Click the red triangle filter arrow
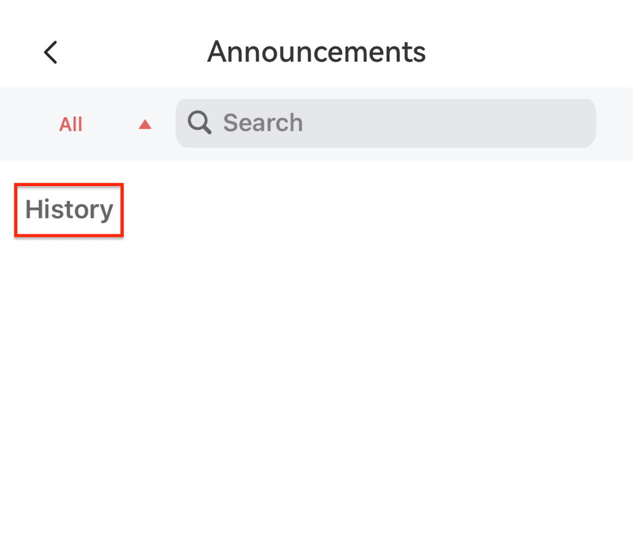The image size is (633, 541). point(145,125)
